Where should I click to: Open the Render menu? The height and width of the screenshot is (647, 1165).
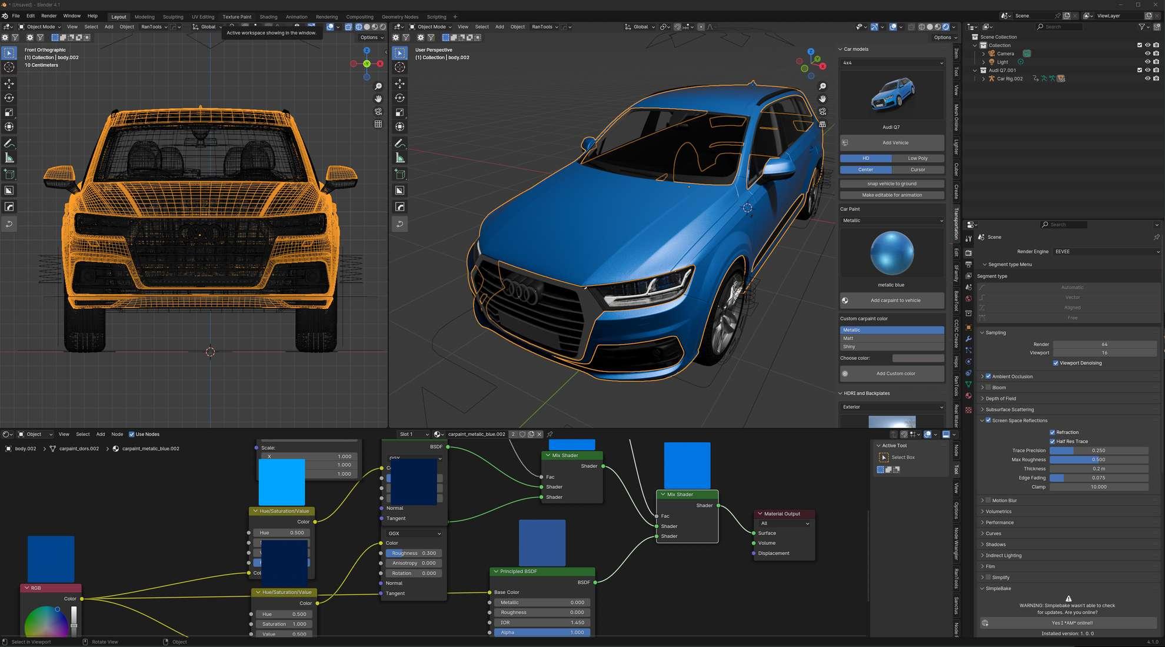click(x=49, y=16)
